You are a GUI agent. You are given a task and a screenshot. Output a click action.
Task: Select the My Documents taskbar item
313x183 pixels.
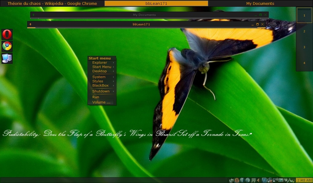coord(260,3)
